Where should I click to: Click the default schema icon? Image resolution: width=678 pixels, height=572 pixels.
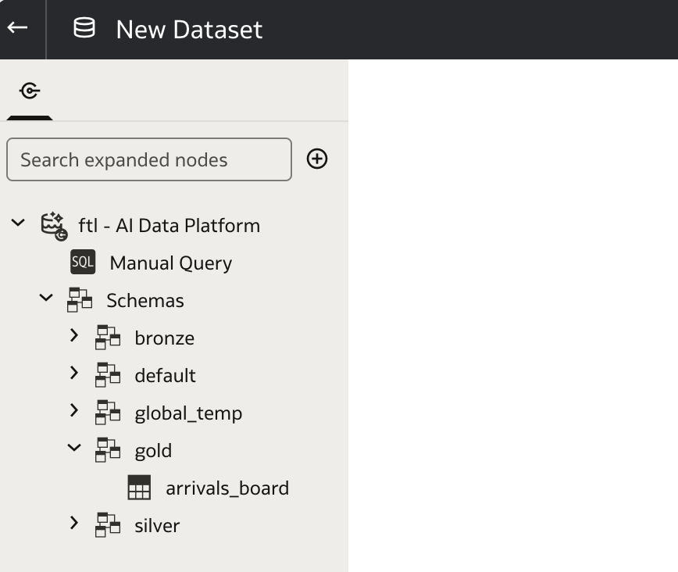point(108,375)
